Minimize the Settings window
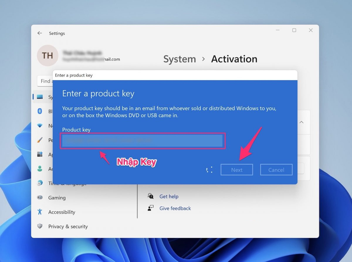 (278, 30)
